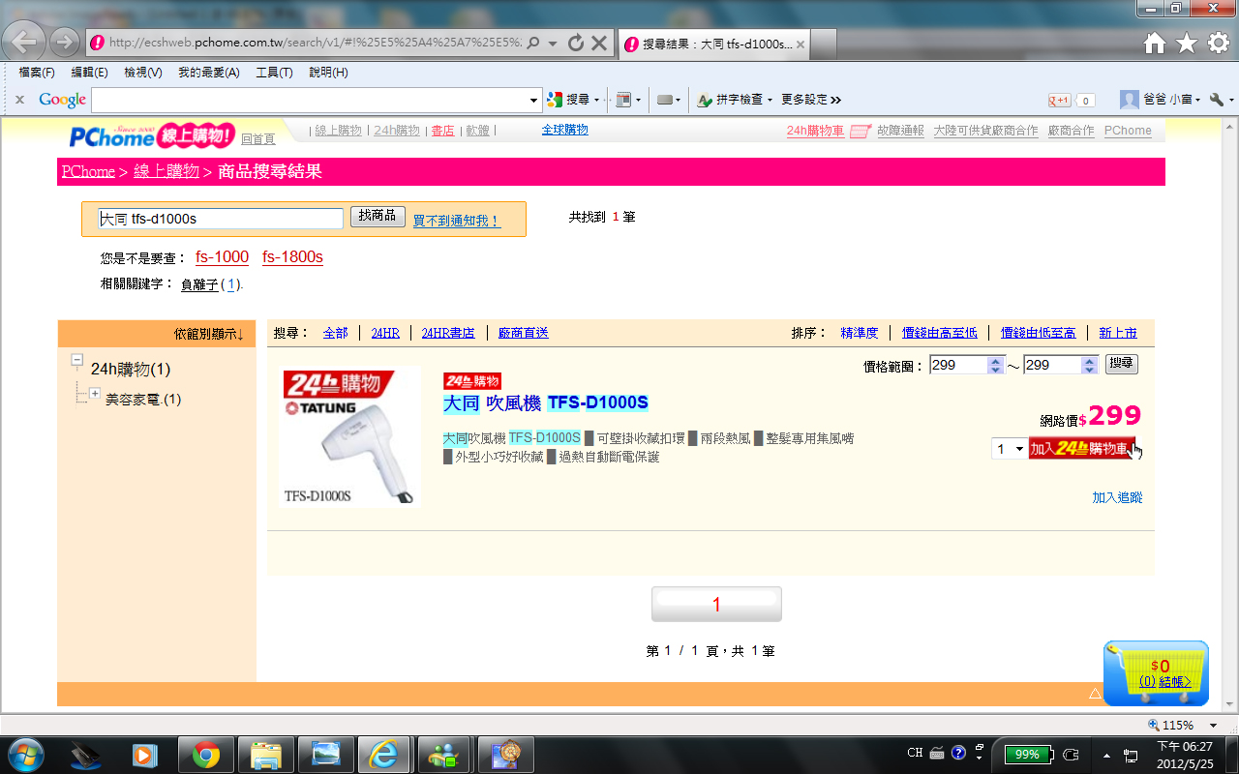Click the fs-1000 suggestion link
The width and height of the screenshot is (1239, 774).
[222, 257]
